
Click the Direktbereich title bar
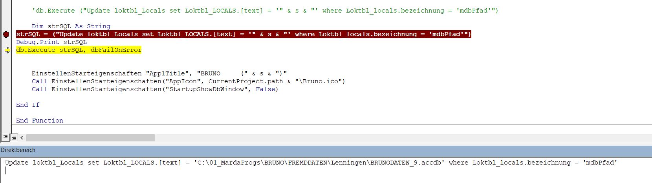pyautogui.click(x=326, y=150)
